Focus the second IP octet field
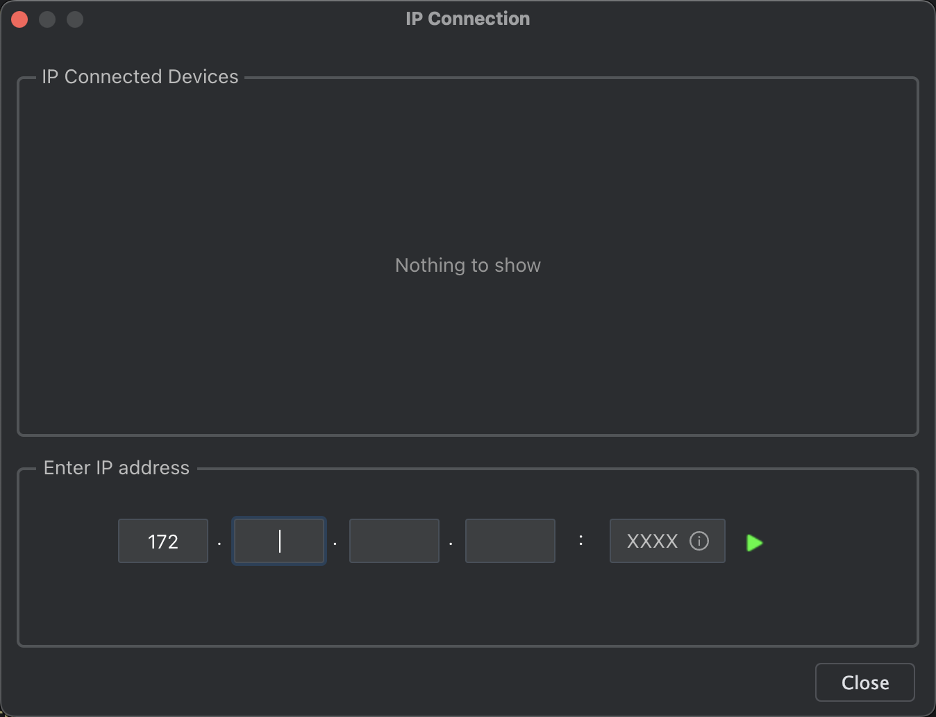The width and height of the screenshot is (936, 717). tap(279, 541)
